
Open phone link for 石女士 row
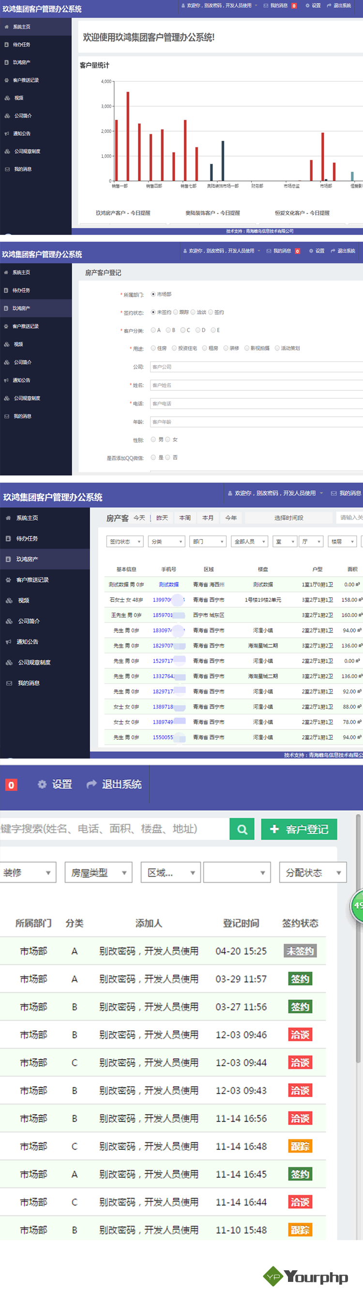coord(163,600)
